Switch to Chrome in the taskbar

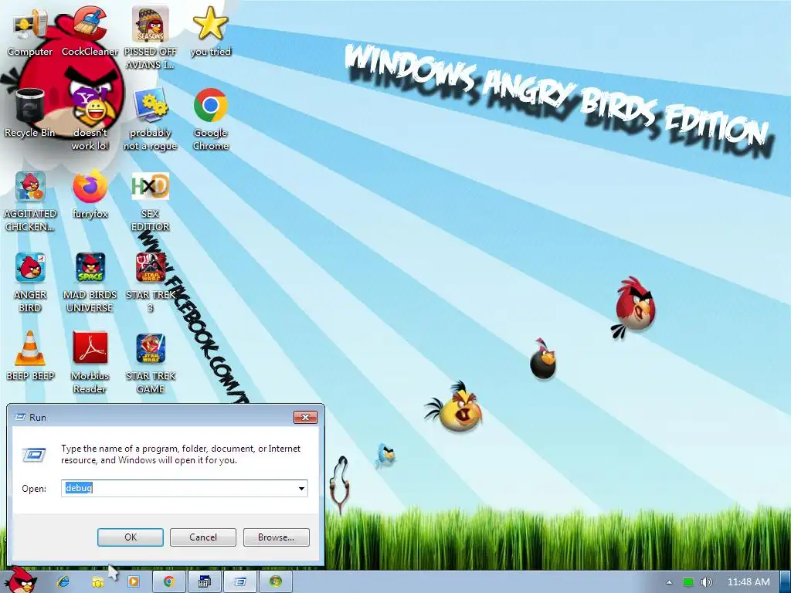point(168,582)
